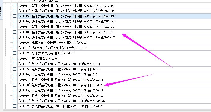The width and height of the screenshot is (211, 112).
Task: Choose 多联体空调机室外机 30以内/台/176.76 row
Action: pos(61,106)
